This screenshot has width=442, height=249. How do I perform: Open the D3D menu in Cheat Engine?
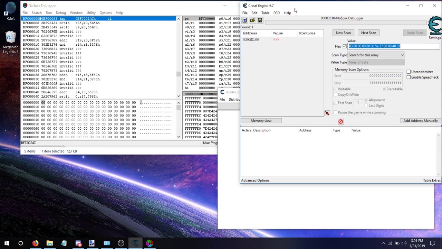click(x=277, y=13)
